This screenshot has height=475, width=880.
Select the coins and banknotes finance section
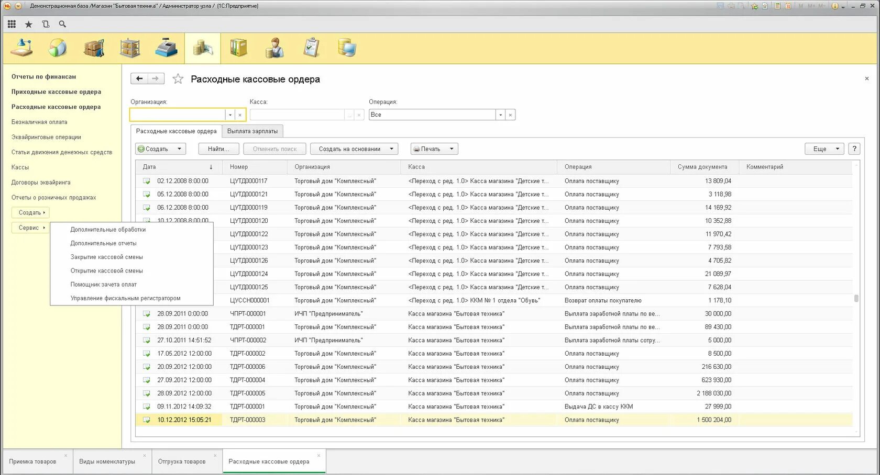point(203,48)
